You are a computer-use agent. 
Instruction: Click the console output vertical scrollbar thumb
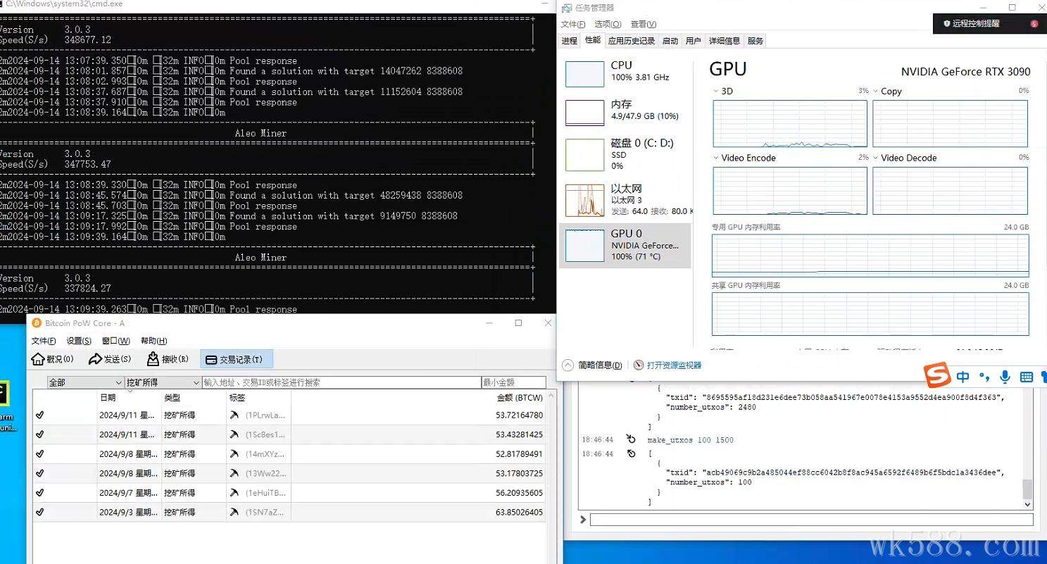point(1027,489)
